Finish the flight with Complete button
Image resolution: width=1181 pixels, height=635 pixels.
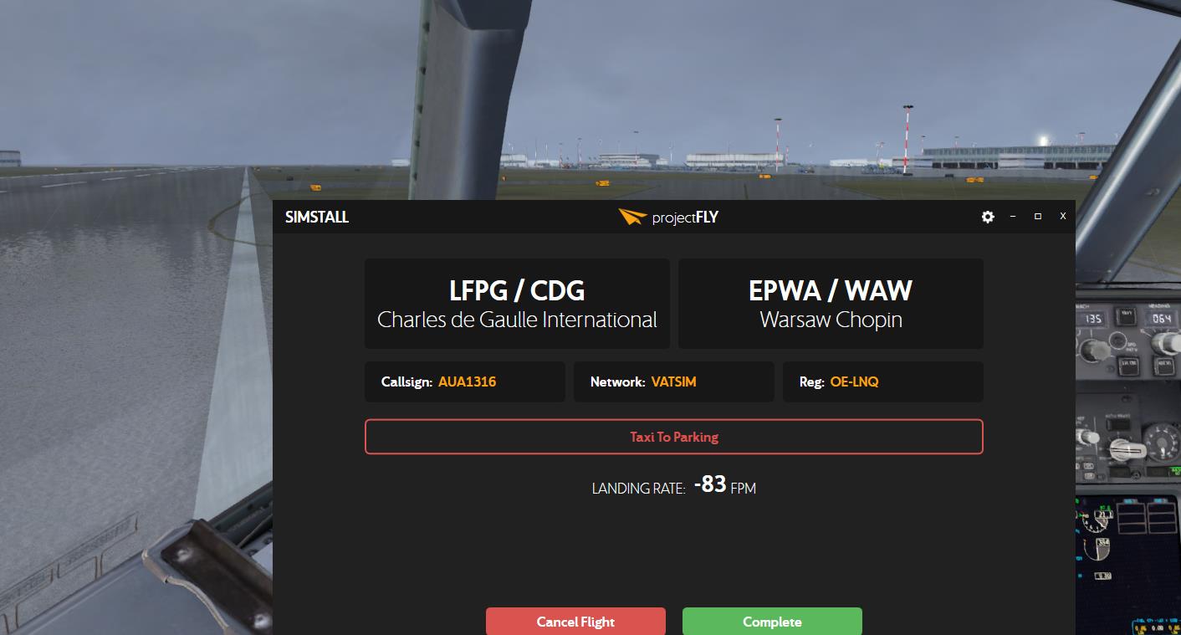(x=772, y=622)
